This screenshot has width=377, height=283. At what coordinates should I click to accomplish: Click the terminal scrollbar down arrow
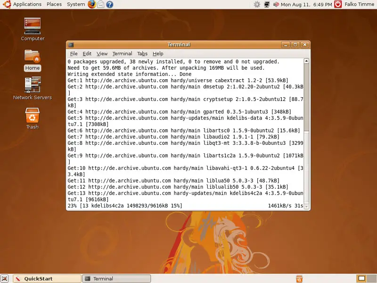click(x=306, y=207)
